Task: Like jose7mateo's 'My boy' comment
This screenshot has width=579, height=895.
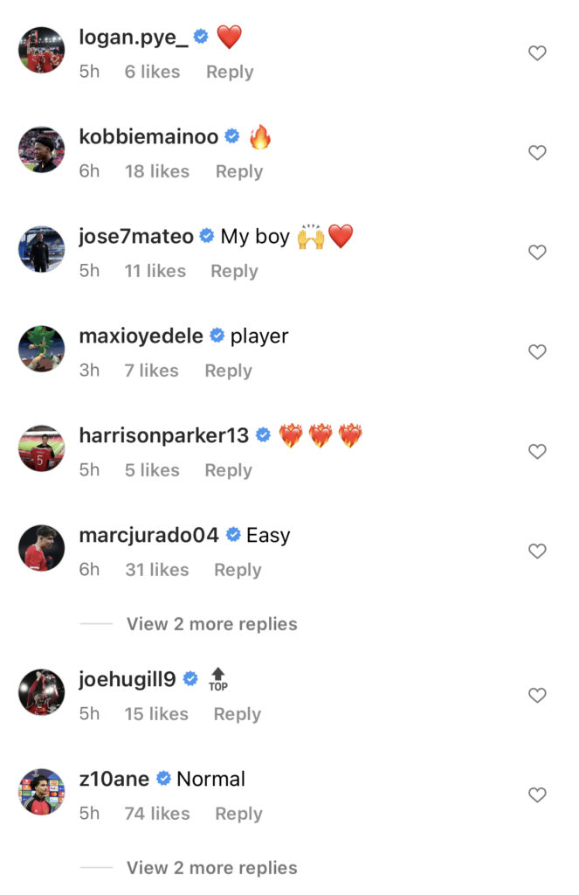Action: (537, 253)
